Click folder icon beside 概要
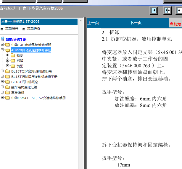The height and width of the screenshot is (169, 182). tap(13, 55)
